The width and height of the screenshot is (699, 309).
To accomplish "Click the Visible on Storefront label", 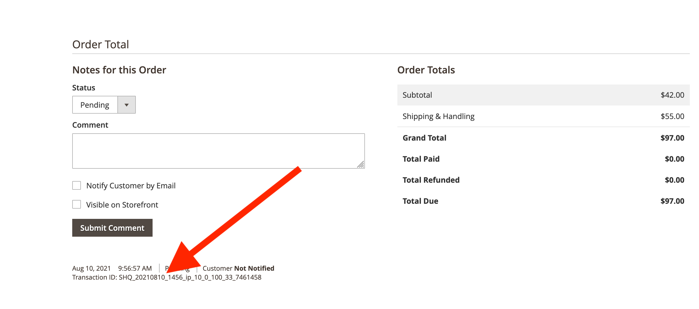I will pos(122,205).
